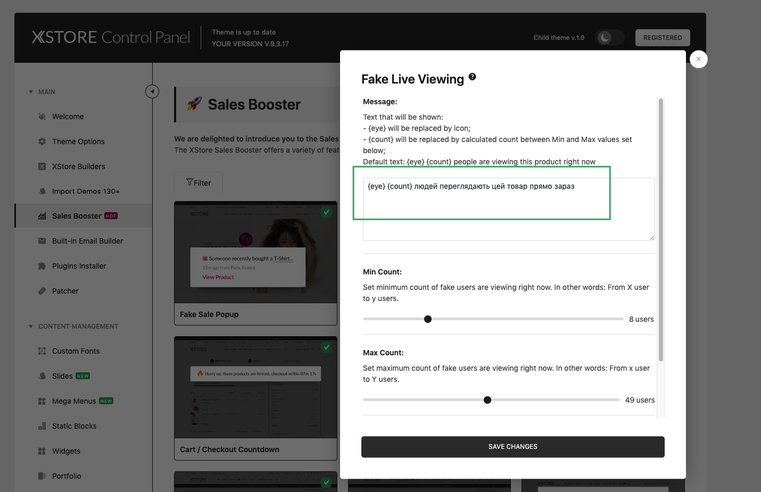
Task: Click the Mega Menus icon
Action: [42, 401]
